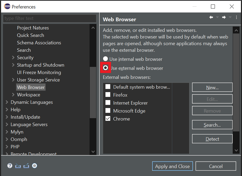Open the view menu via three-dot icon
Viewport: 242px width, 176px height.
coord(237,17)
